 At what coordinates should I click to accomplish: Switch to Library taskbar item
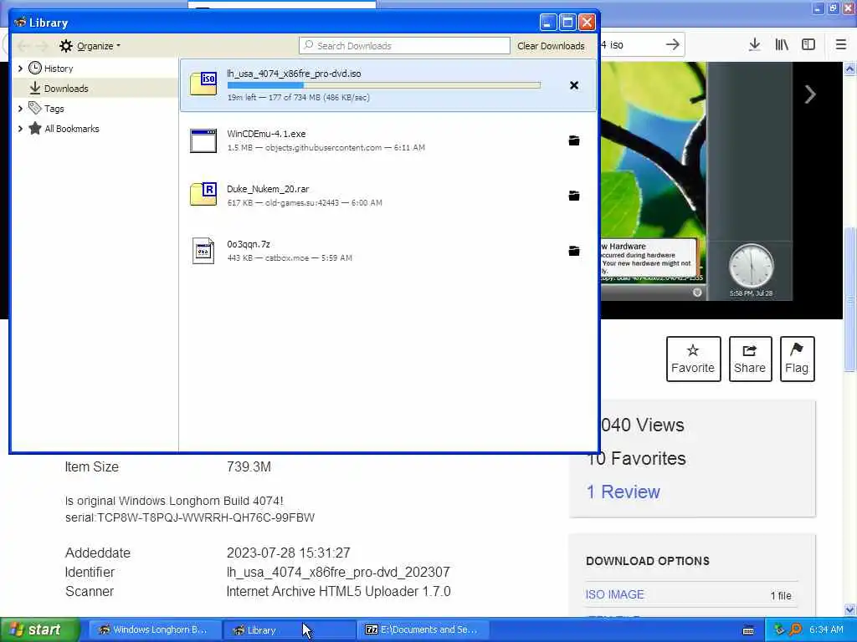coord(289,630)
